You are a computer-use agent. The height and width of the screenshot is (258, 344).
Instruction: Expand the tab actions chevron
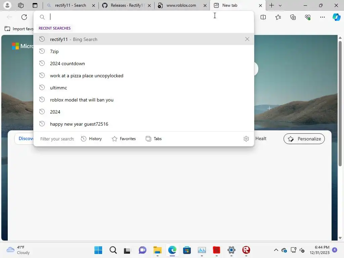(x=280, y=5)
